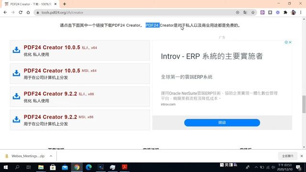Open the notification center icon
This screenshot has height=172, width=306.
(298, 167)
